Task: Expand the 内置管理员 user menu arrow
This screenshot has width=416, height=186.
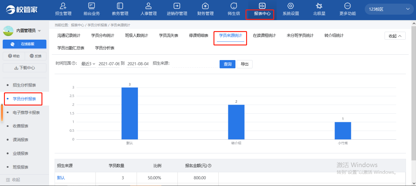Action: [x=39, y=31]
